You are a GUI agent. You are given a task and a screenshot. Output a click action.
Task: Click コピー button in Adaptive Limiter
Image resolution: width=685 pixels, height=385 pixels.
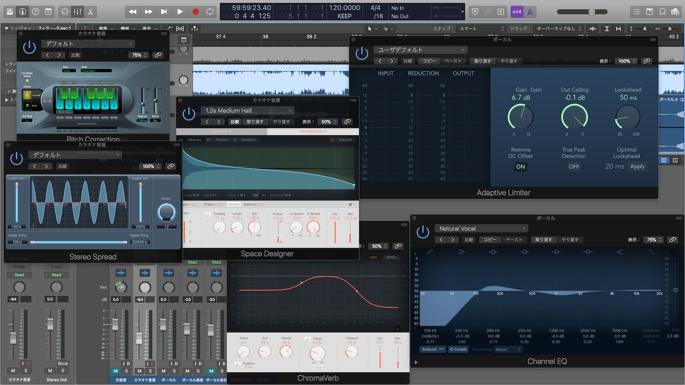429,61
